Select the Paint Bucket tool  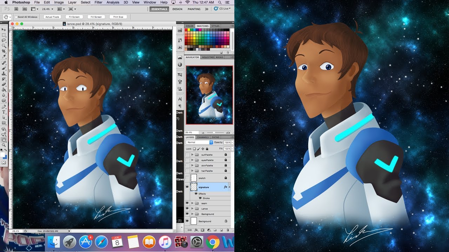click(4, 89)
